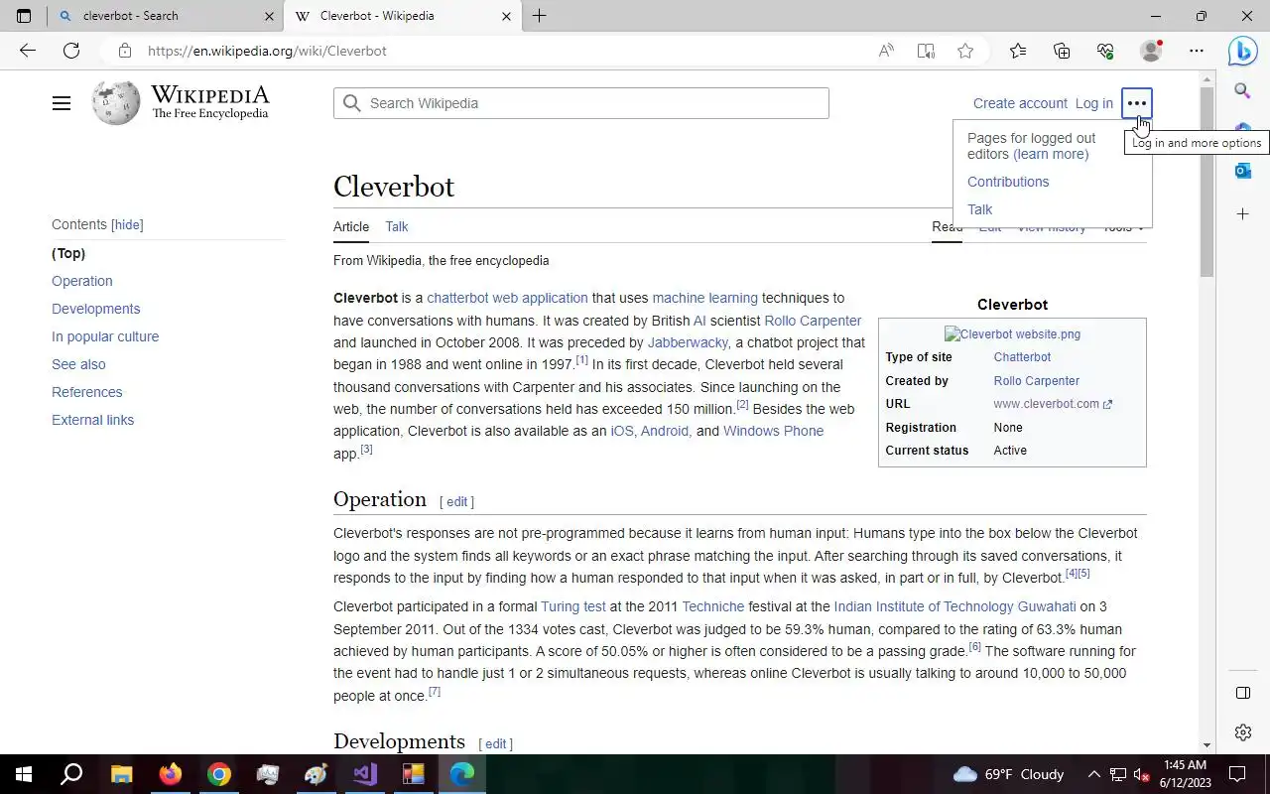Select the Article tab
Image resolution: width=1270 pixels, height=794 pixels.
coord(351,226)
